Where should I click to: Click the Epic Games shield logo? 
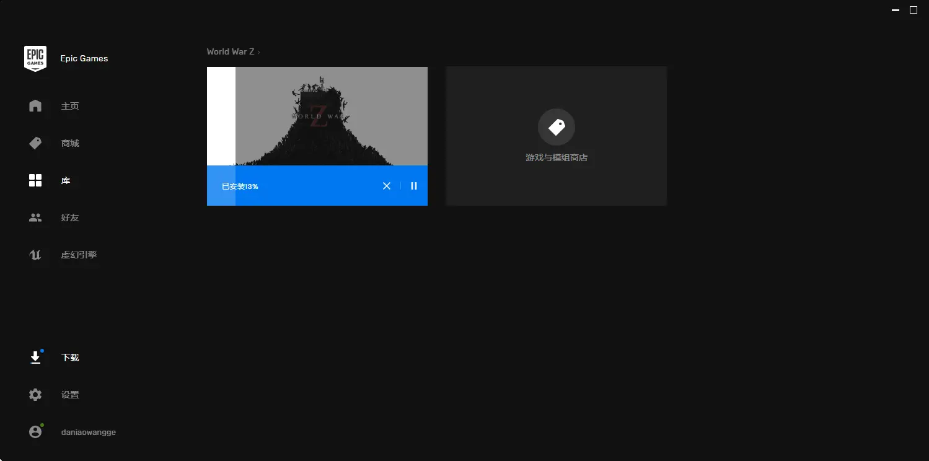click(35, 59)
